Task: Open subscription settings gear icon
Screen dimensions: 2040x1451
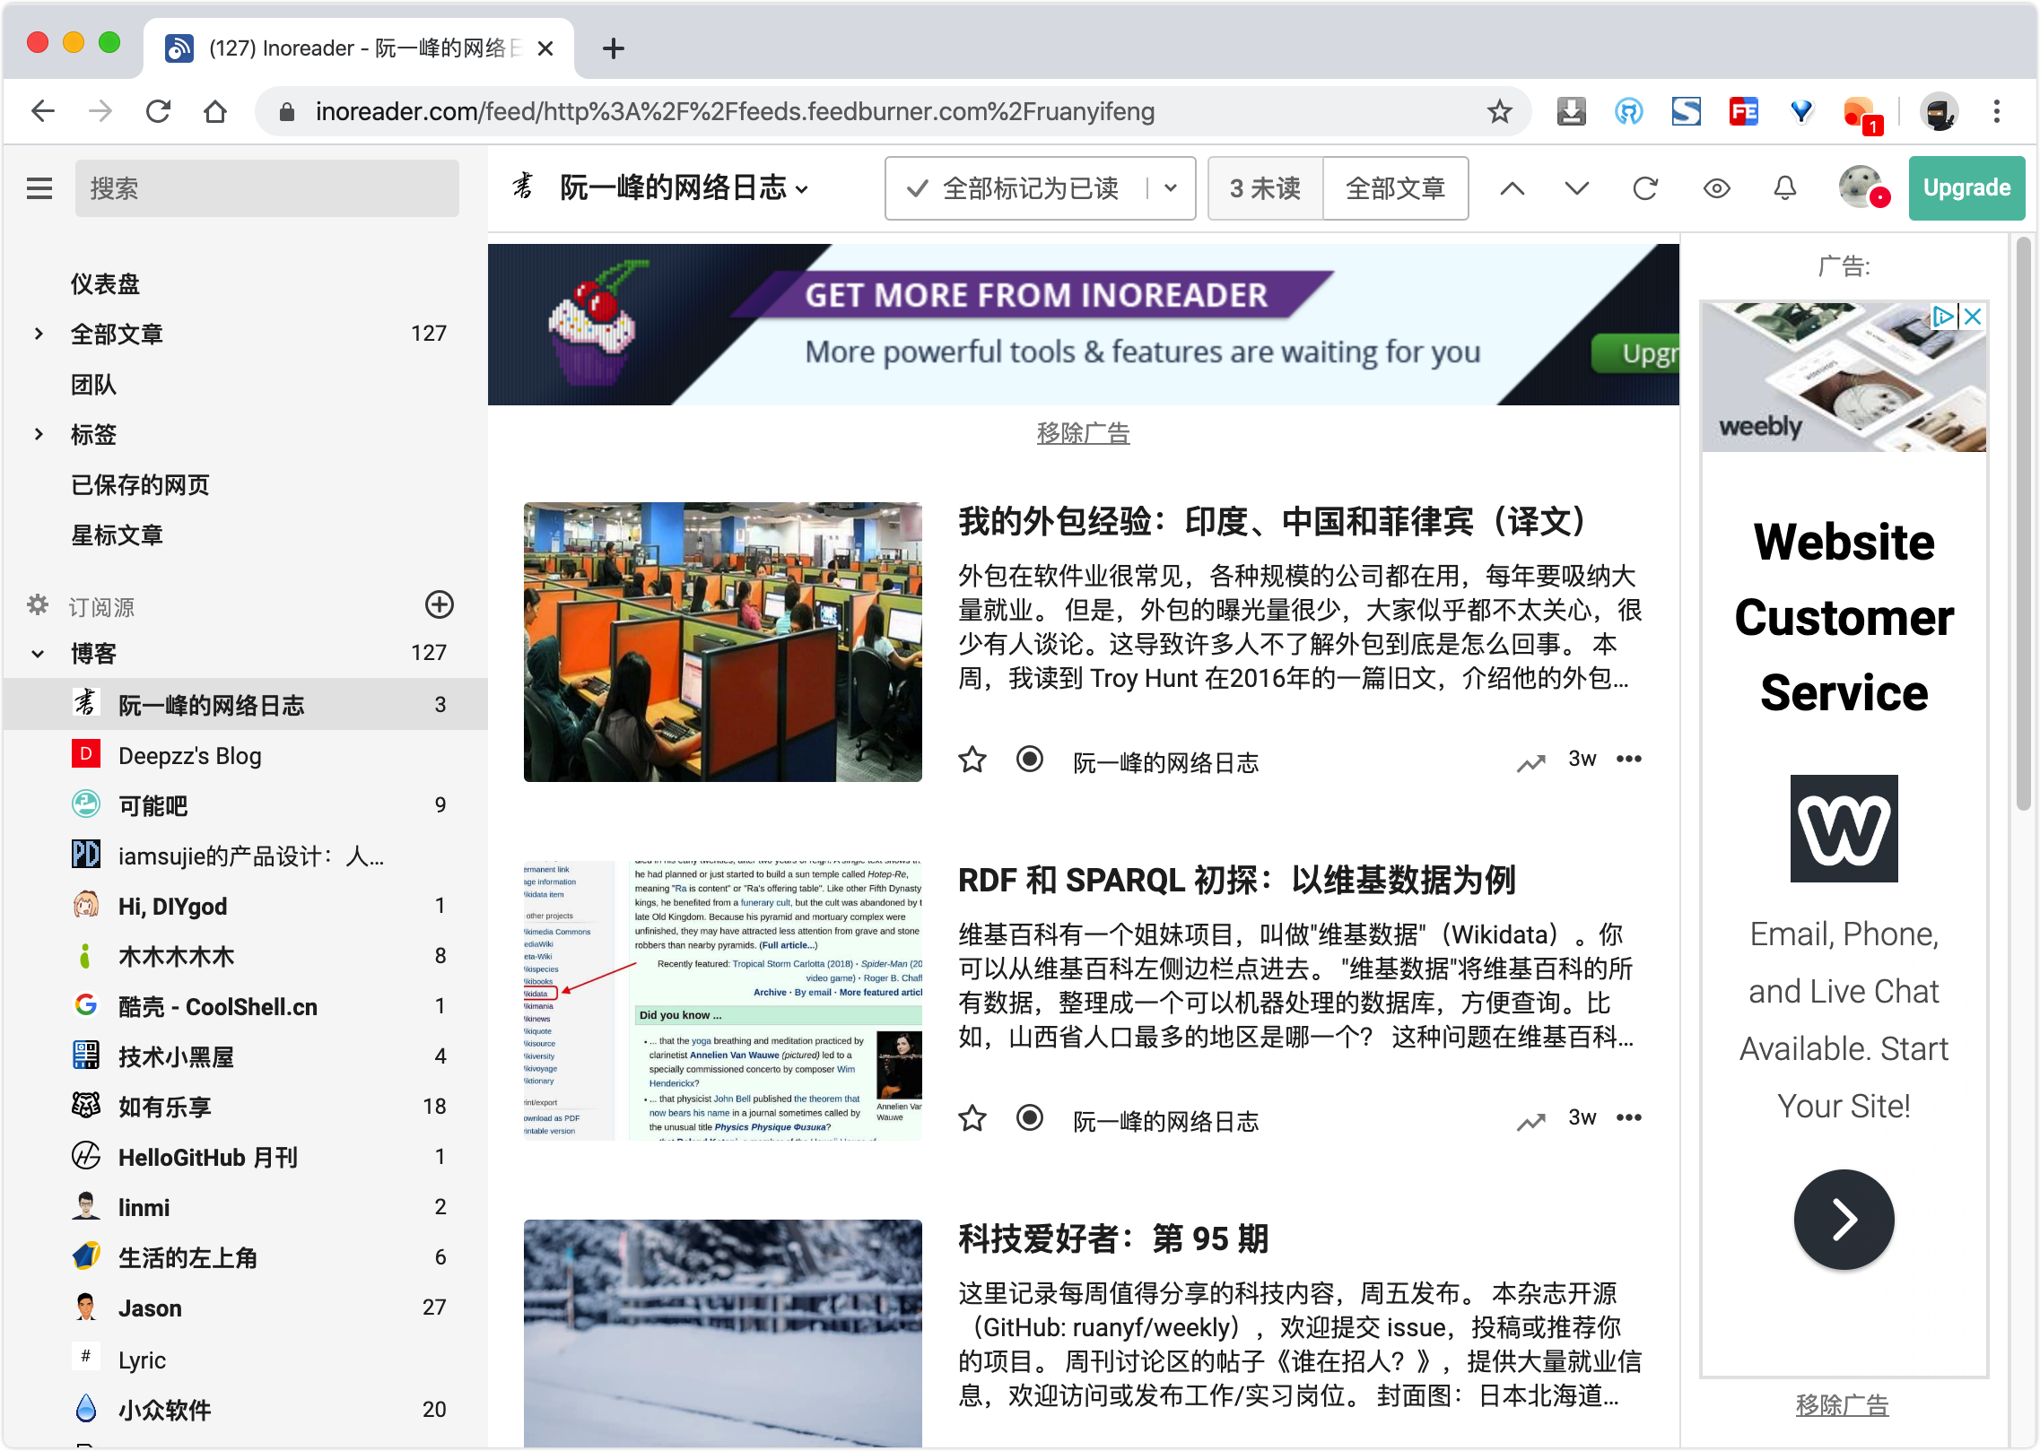Action: pyautogui.click(x=37, y=605)
